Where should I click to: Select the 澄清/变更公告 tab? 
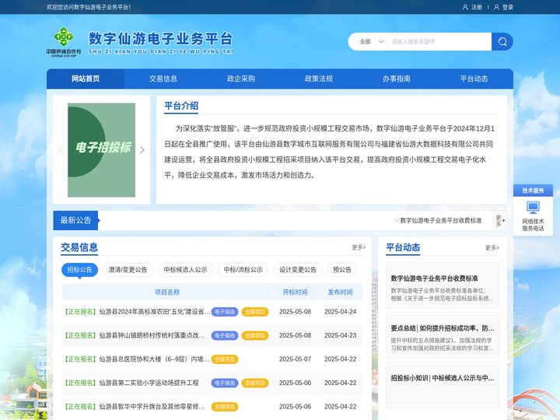click(128, 270)
